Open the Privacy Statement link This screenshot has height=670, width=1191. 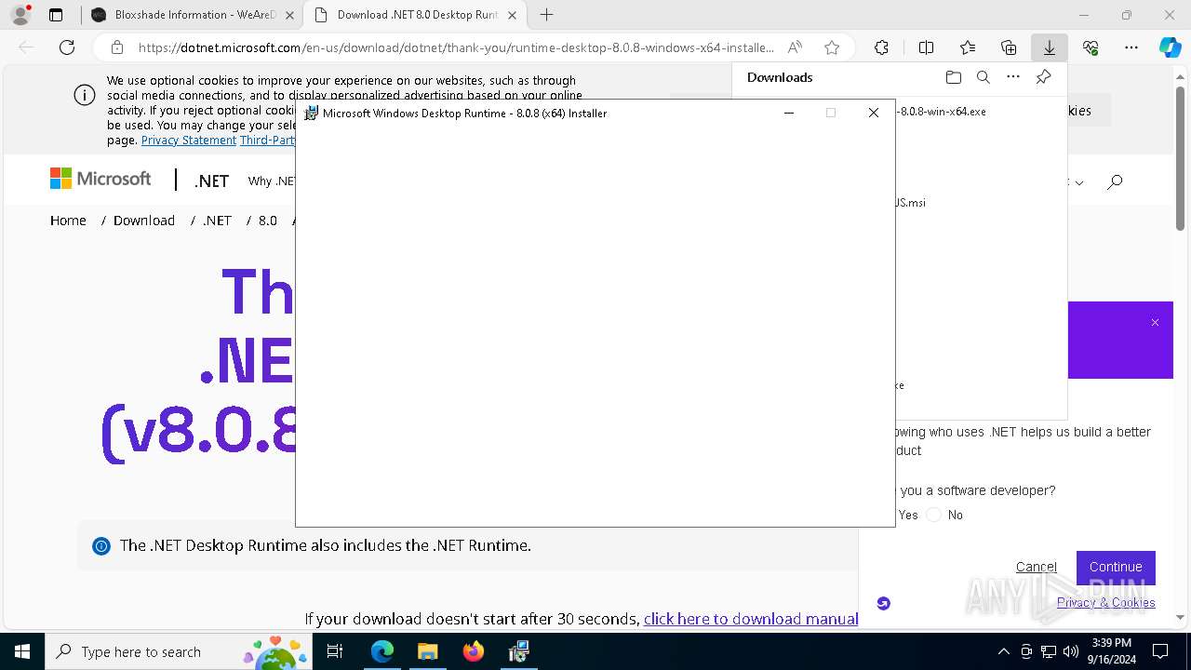click(189, 141)
